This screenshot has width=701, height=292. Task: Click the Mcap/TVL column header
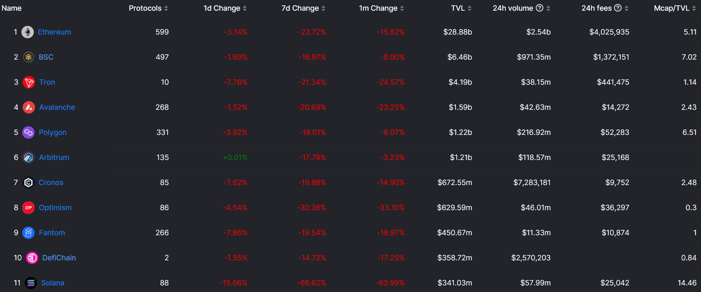point(671,8)
